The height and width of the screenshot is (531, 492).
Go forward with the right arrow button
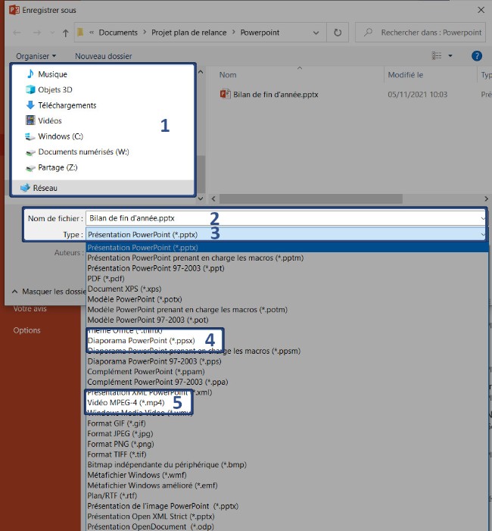(x=37, y=33)
